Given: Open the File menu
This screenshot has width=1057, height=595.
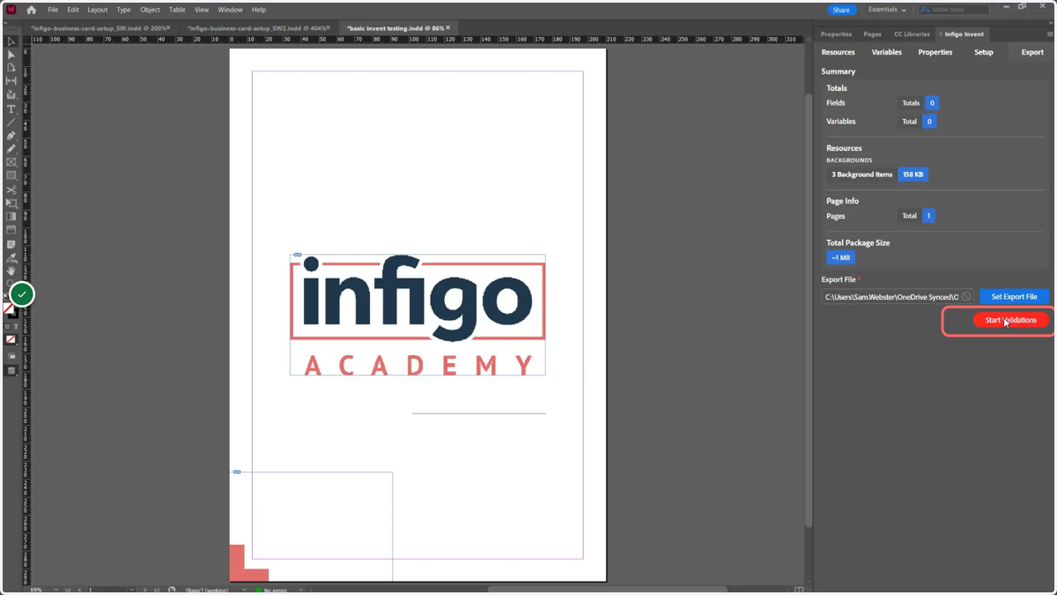Looking at the screenshot, I should pyautogui.click(x=53, y=10).
